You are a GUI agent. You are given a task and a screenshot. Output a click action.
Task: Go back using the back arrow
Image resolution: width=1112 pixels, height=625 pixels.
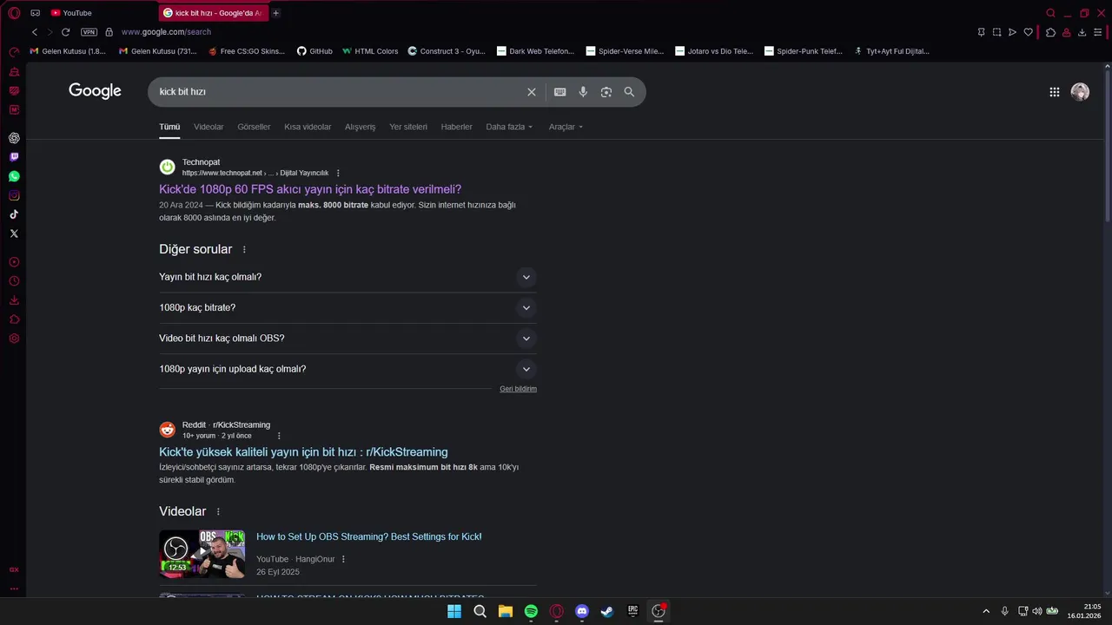[35, 32]
